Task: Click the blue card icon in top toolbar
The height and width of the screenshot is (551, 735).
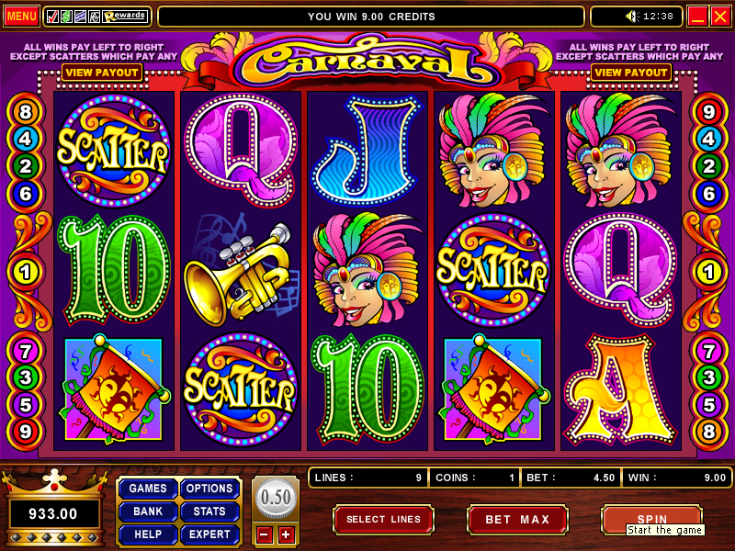Action: (81, 17)
